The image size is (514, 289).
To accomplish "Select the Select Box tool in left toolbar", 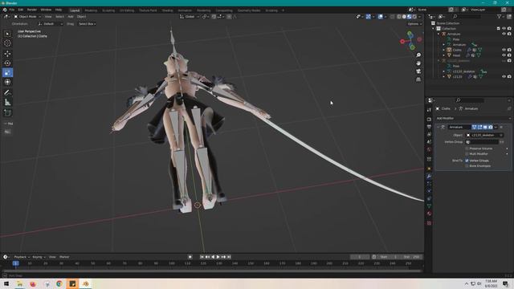I will point(7,34).
